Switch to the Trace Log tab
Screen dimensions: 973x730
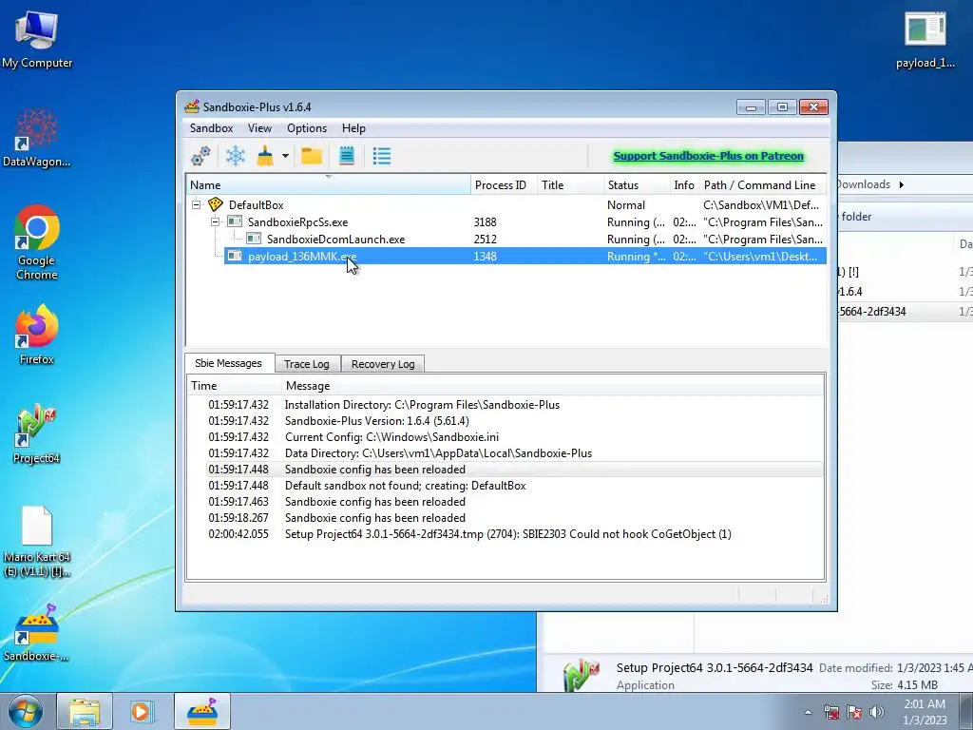click(x=307, y=364)
